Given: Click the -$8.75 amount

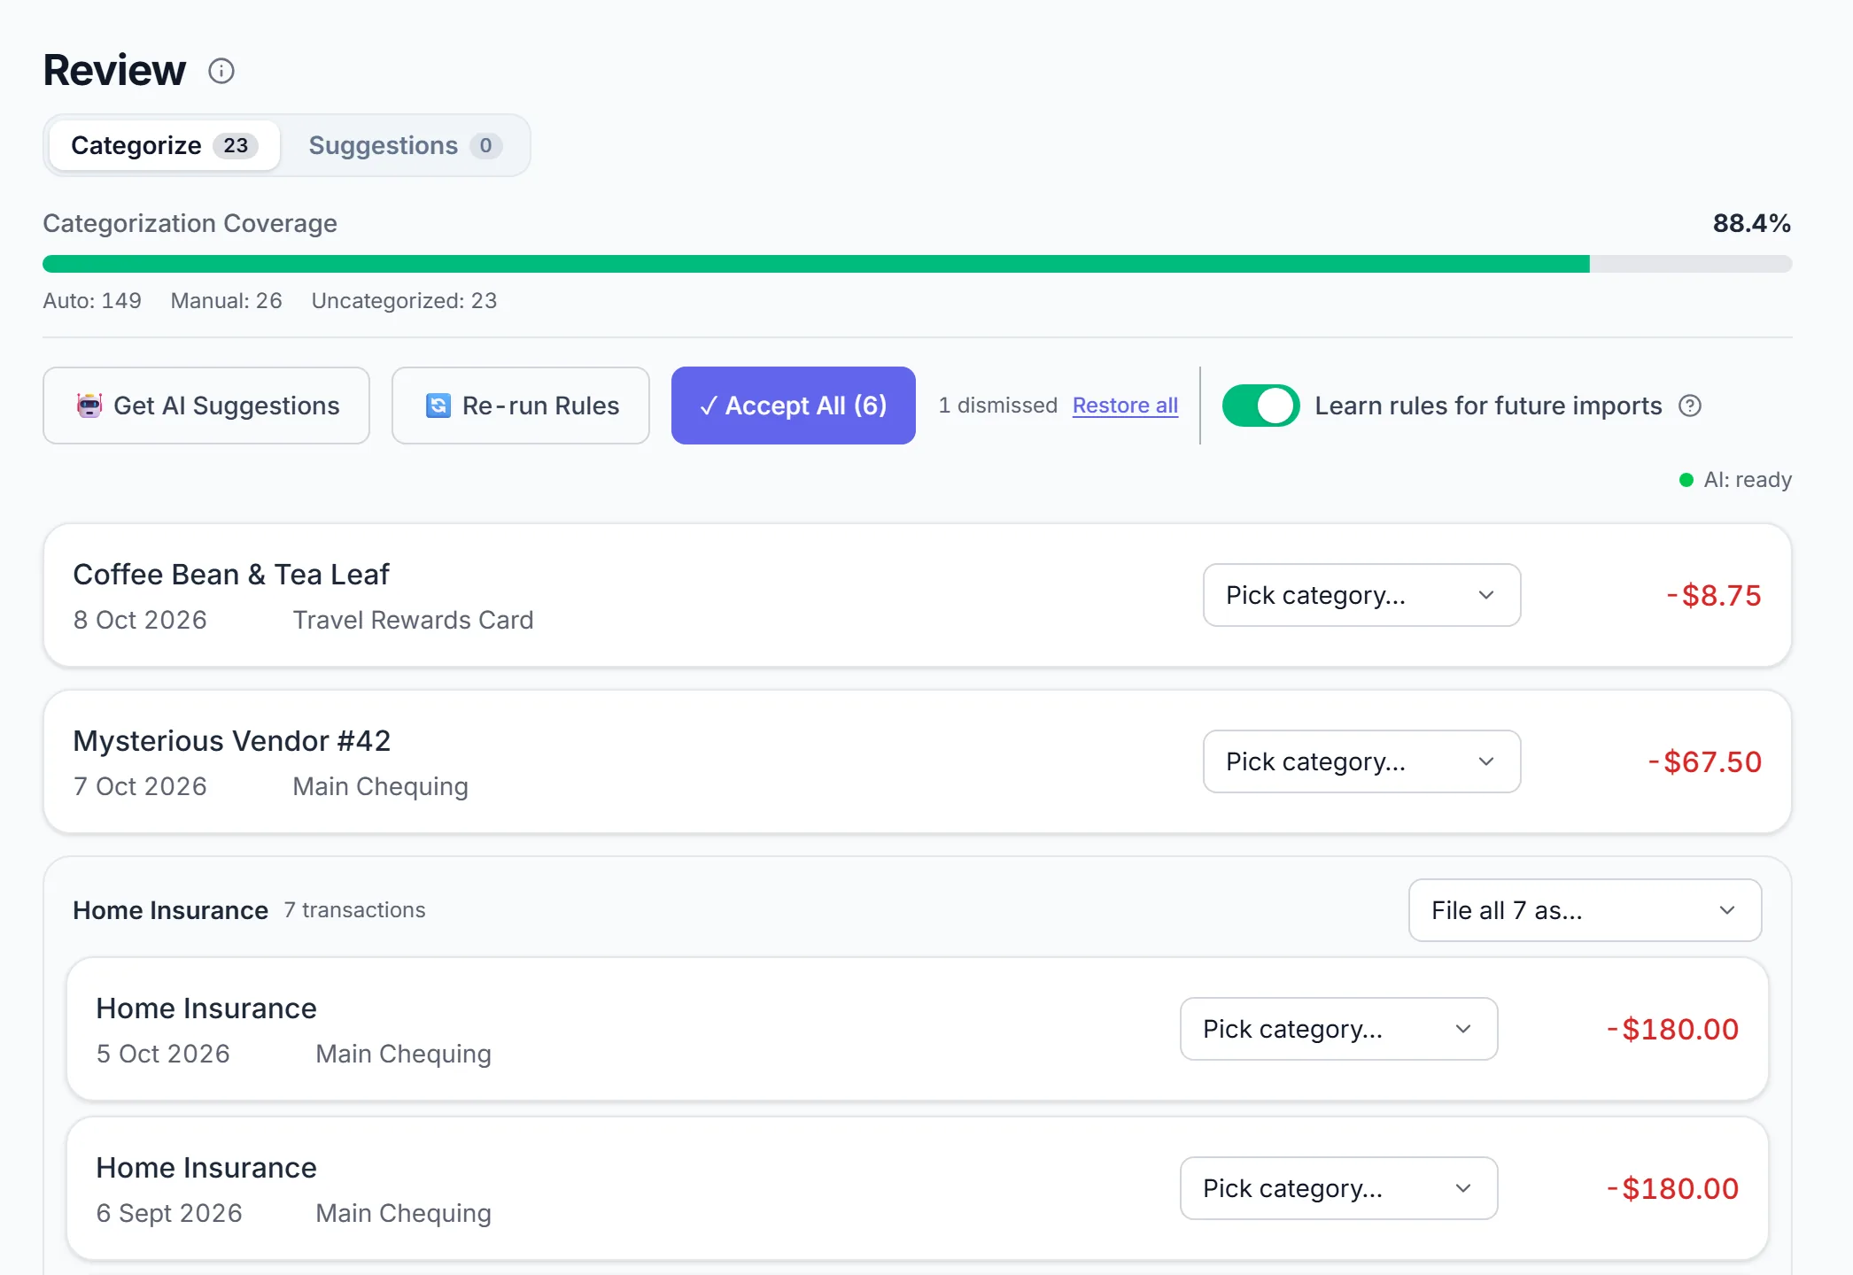Looking at the screenshot, I should coord(1713,595).
